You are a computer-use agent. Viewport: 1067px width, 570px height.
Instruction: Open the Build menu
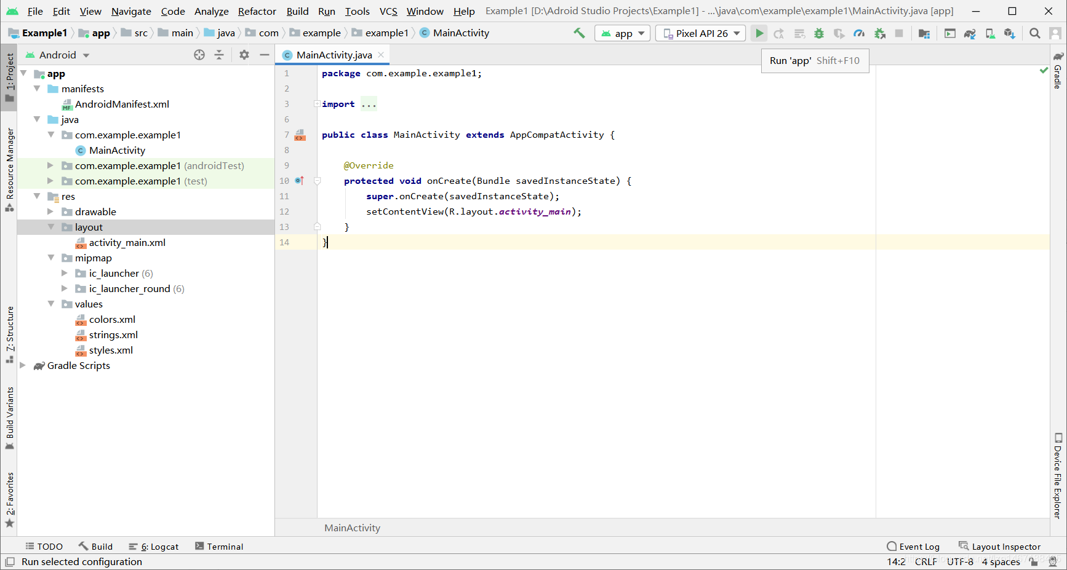click(298, 11)
